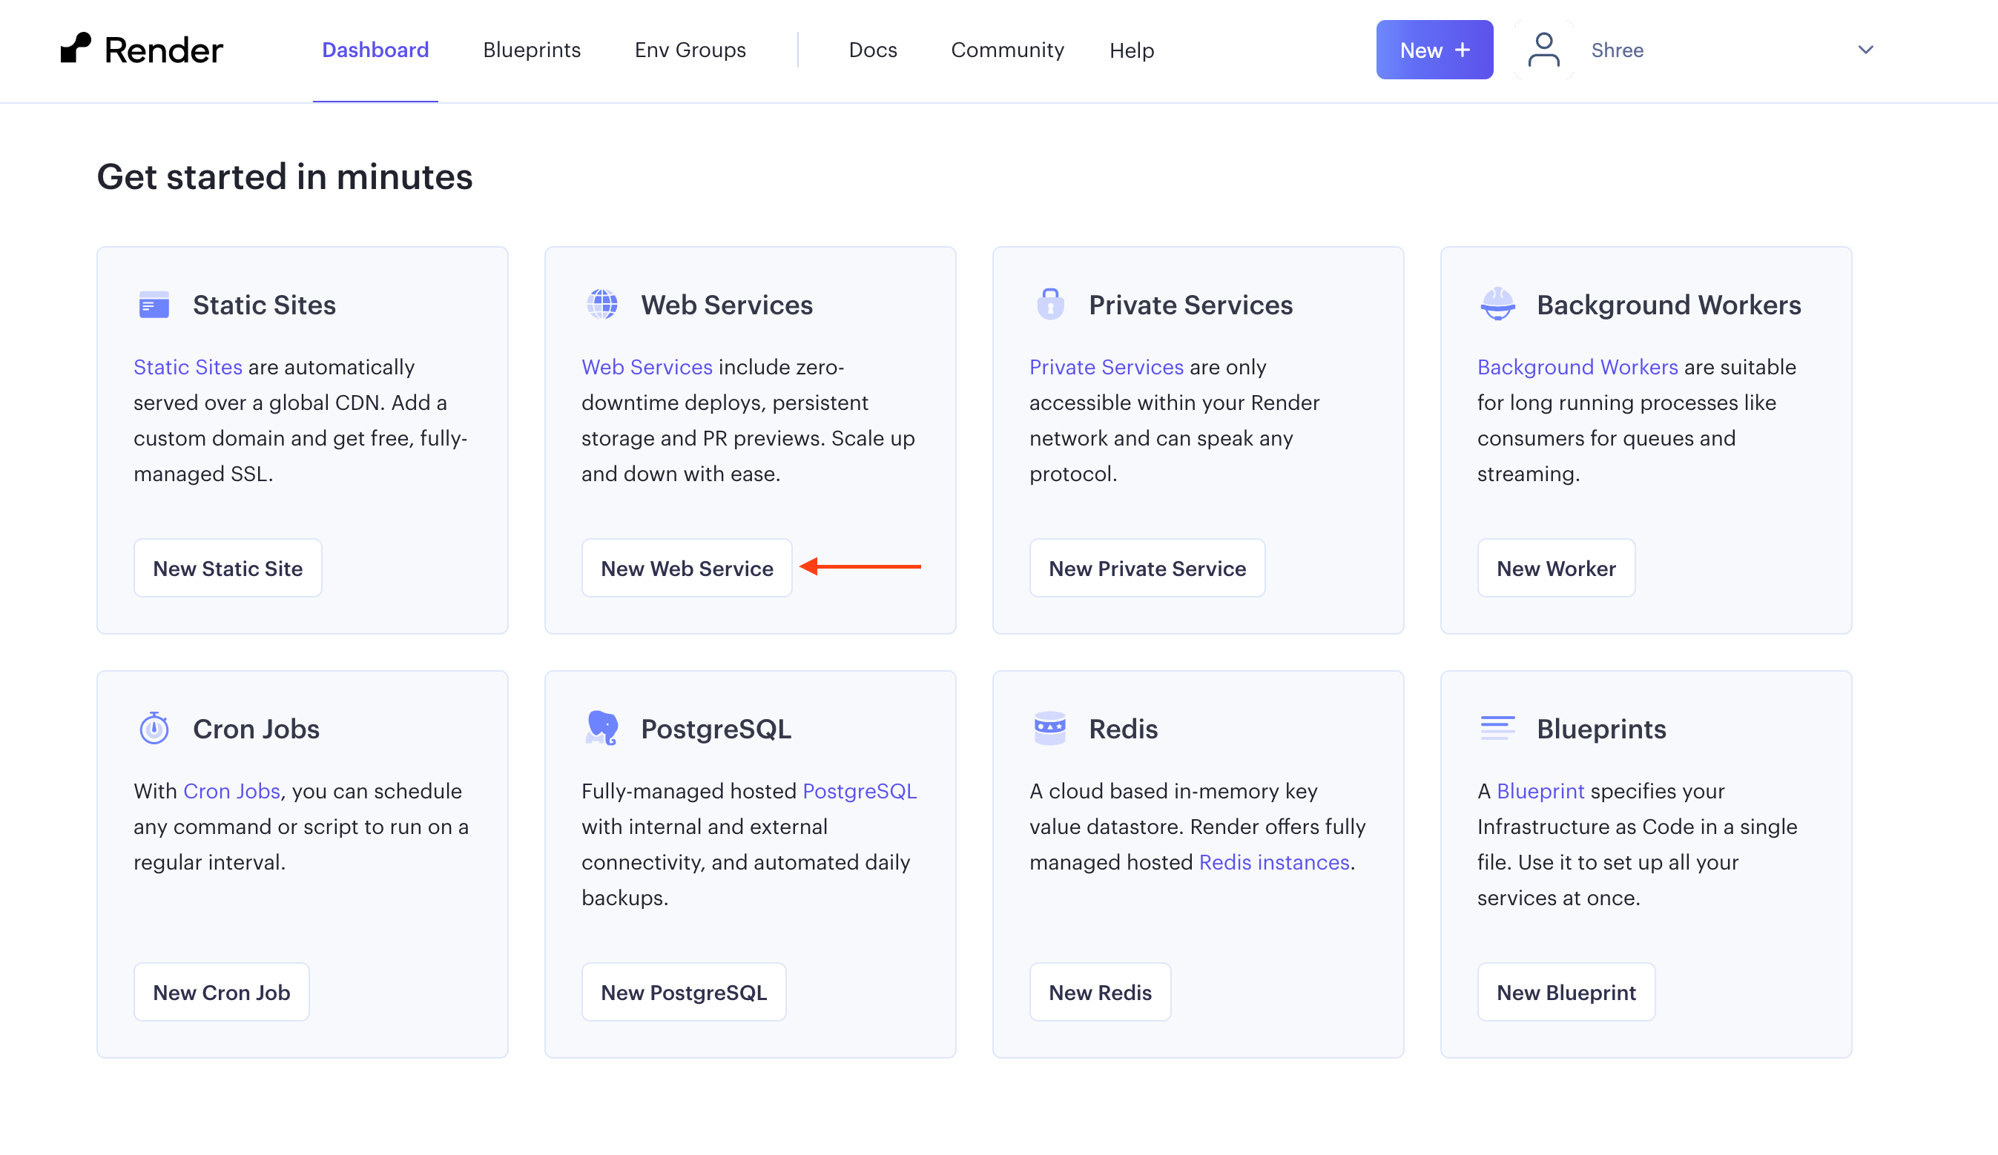The image size is (1998, 1155).
Task: Click New PostgreSQL button
Action: tap(684, 992)
